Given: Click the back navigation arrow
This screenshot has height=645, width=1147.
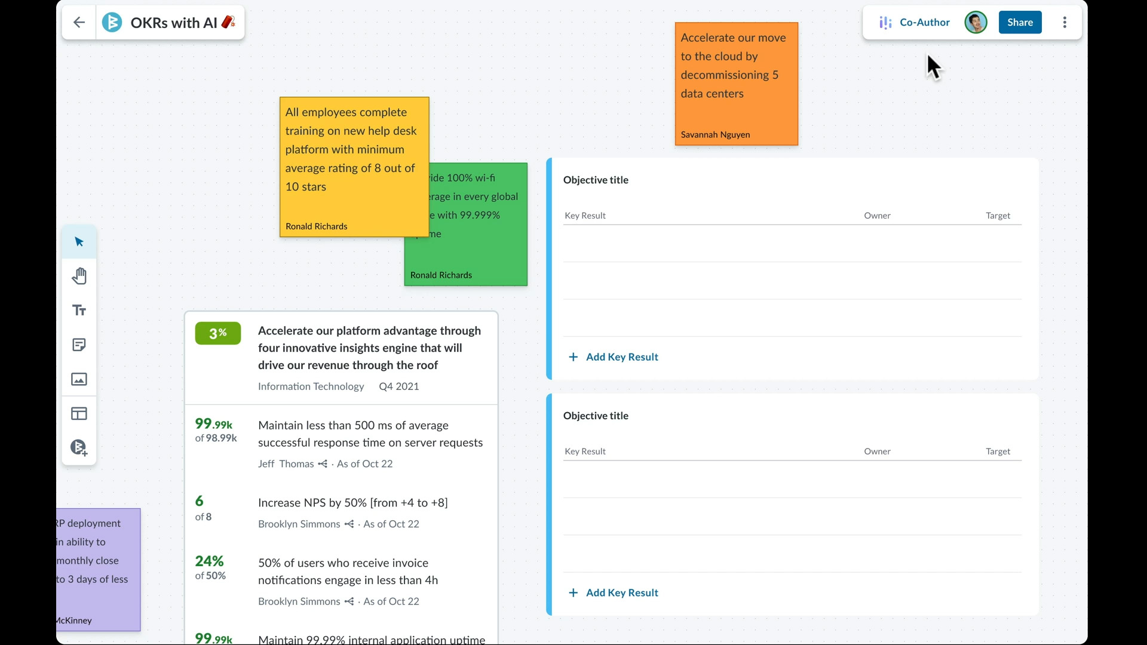Looking at the screenshot, I should click(78, 22).
